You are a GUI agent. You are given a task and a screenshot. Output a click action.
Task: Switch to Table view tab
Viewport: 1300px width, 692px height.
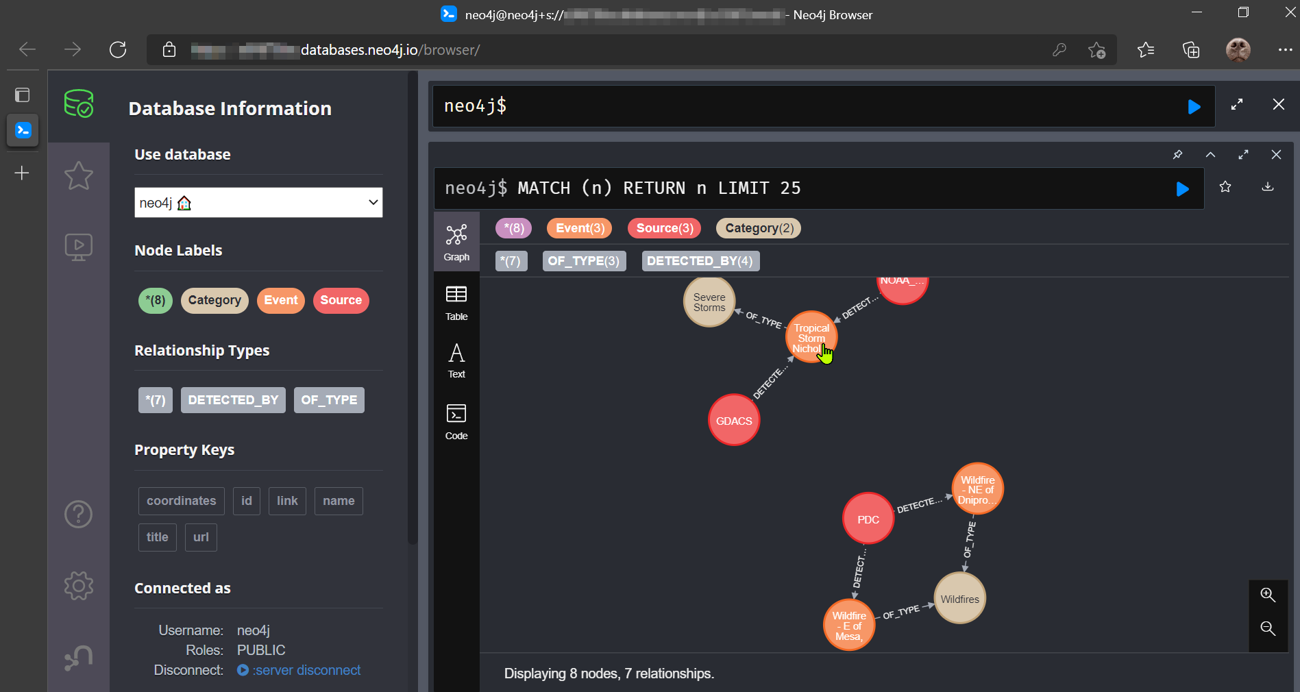point(456,303)
